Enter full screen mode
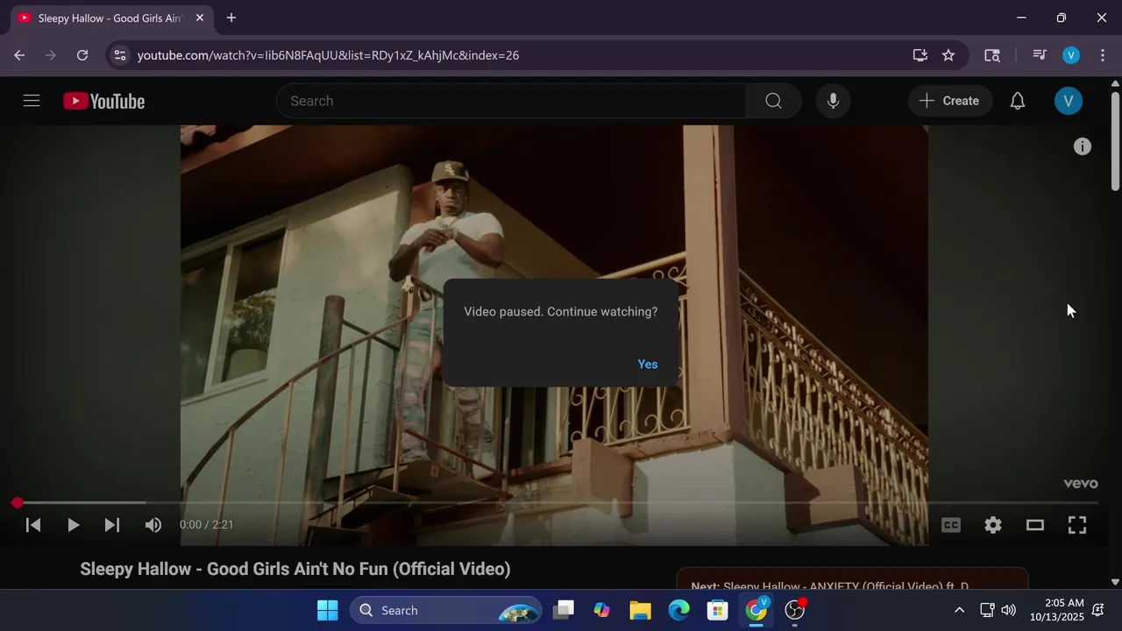1122x631 pixels. click(x=1077, y=525)
